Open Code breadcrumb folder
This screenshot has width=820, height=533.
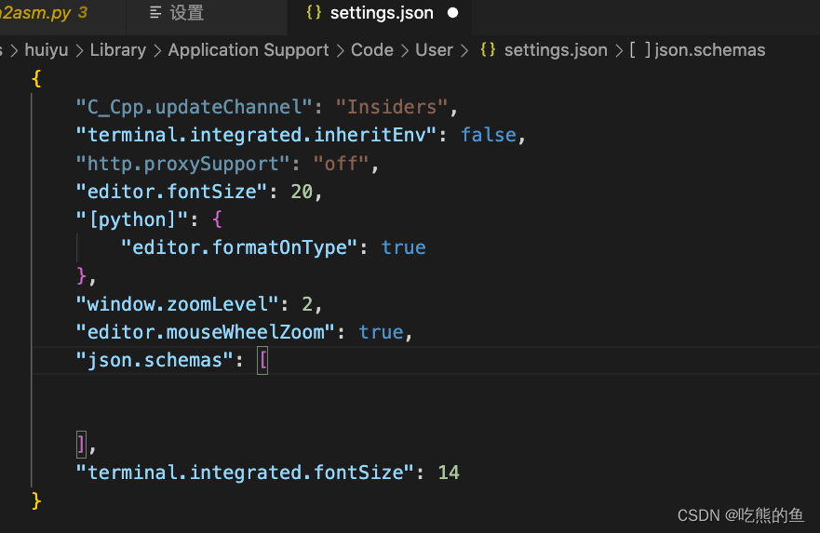point(371,50)
